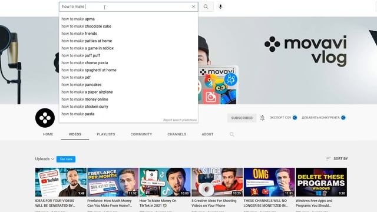This screenshot has height=212, width=377.
Task: Click the icon next to ЭКСПОРТ CSV
Action: (x=295, y=118)
